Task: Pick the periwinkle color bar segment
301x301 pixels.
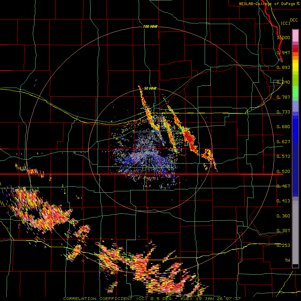Action: coord(295,106)
